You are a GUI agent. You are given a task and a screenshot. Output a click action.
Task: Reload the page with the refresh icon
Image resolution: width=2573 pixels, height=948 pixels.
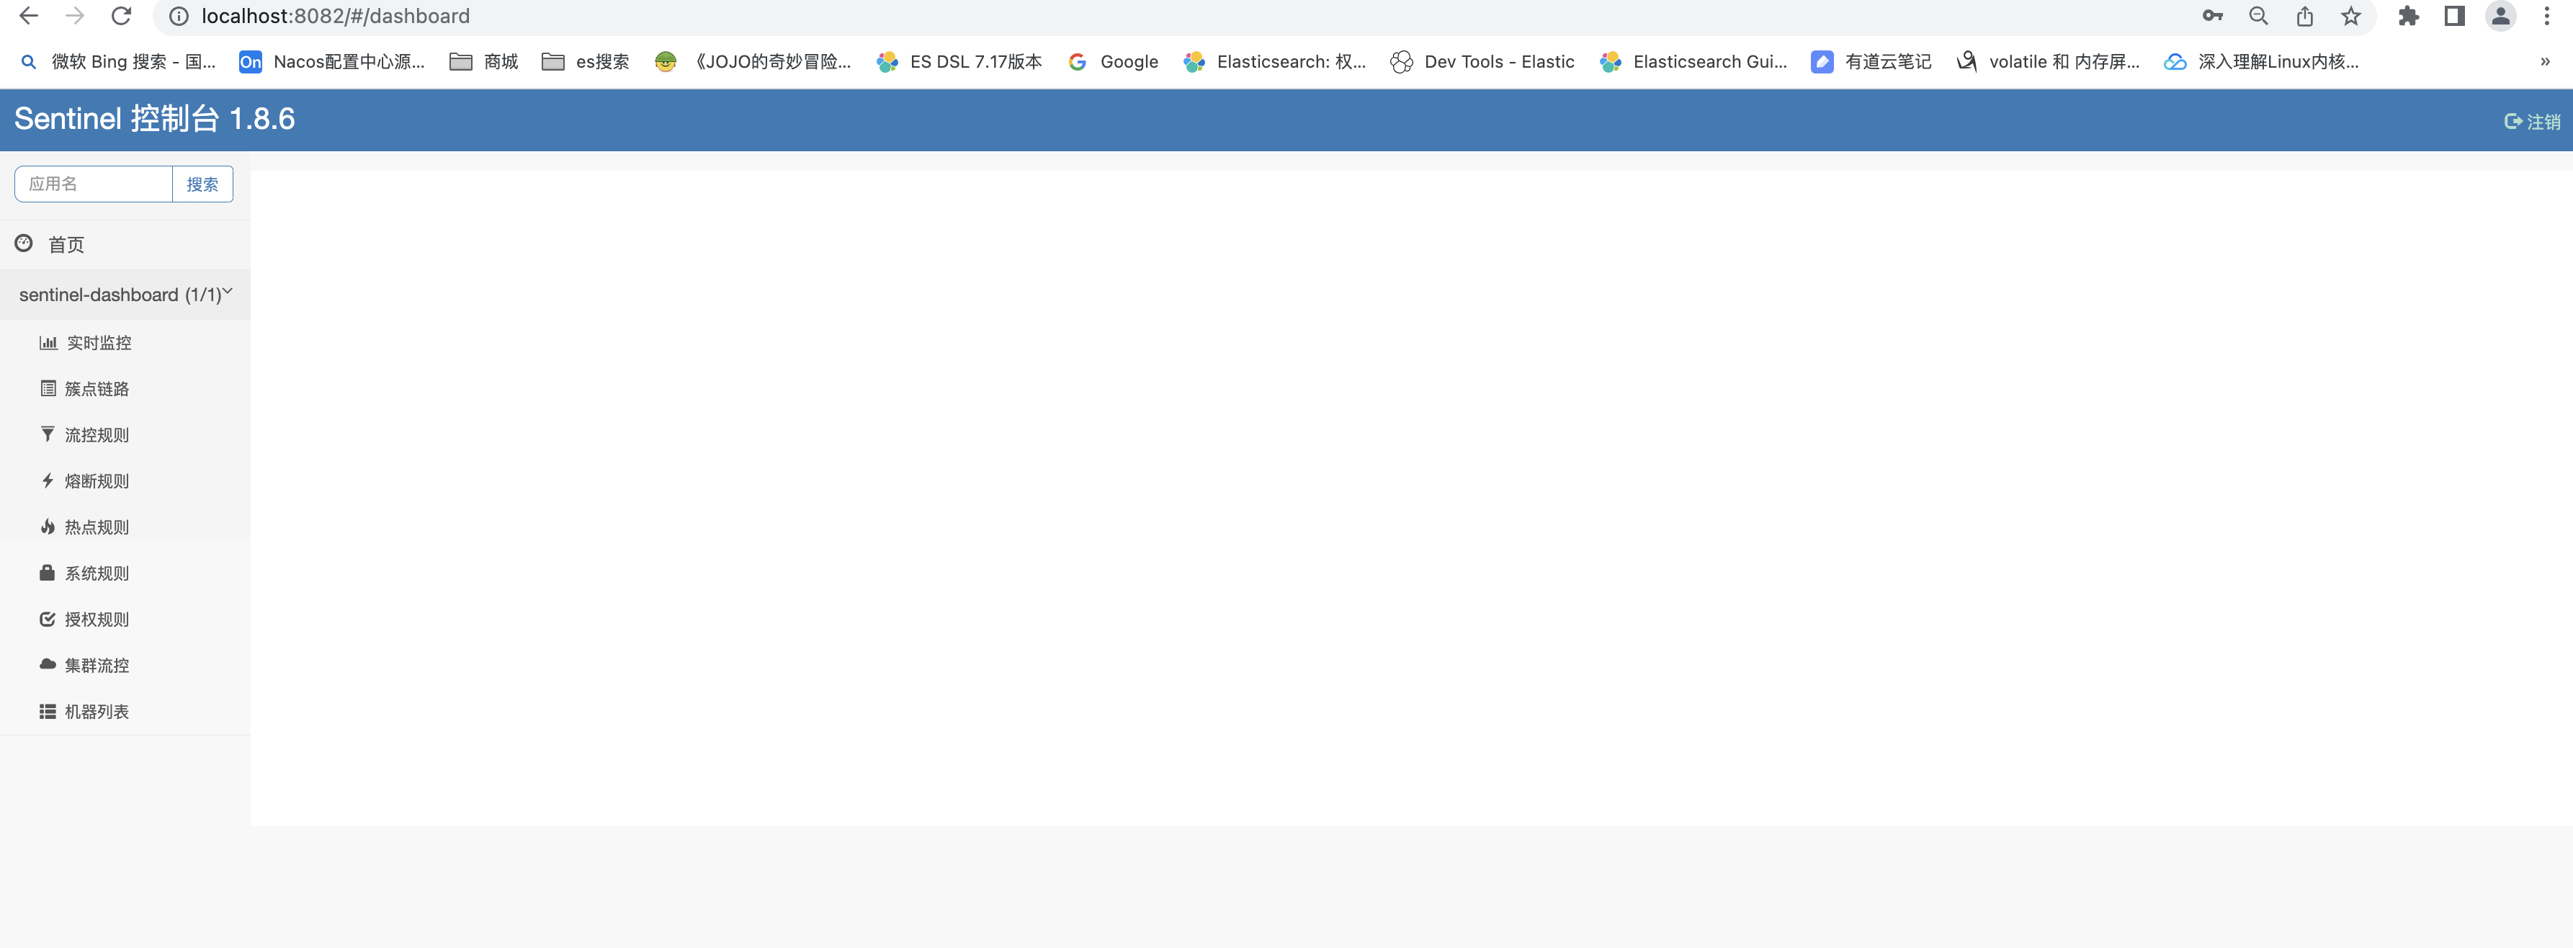coord(121,16)
